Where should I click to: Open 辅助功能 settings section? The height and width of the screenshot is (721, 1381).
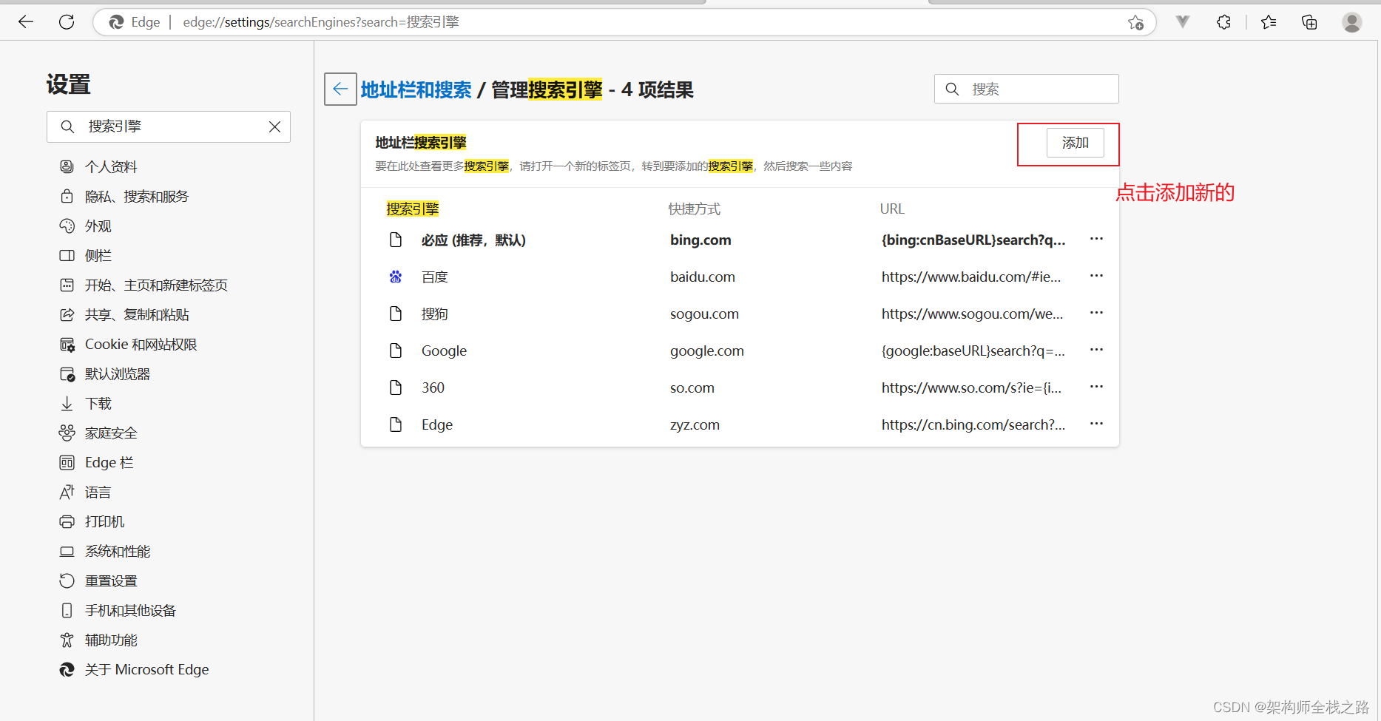pyautogui.click(x=111, y=640)
